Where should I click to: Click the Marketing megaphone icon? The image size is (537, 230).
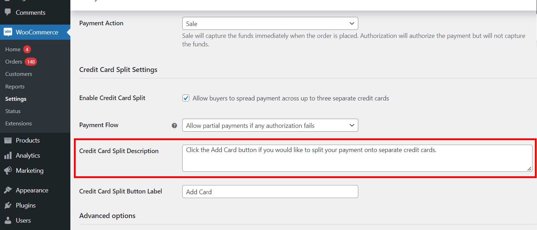tap(8, 171)
